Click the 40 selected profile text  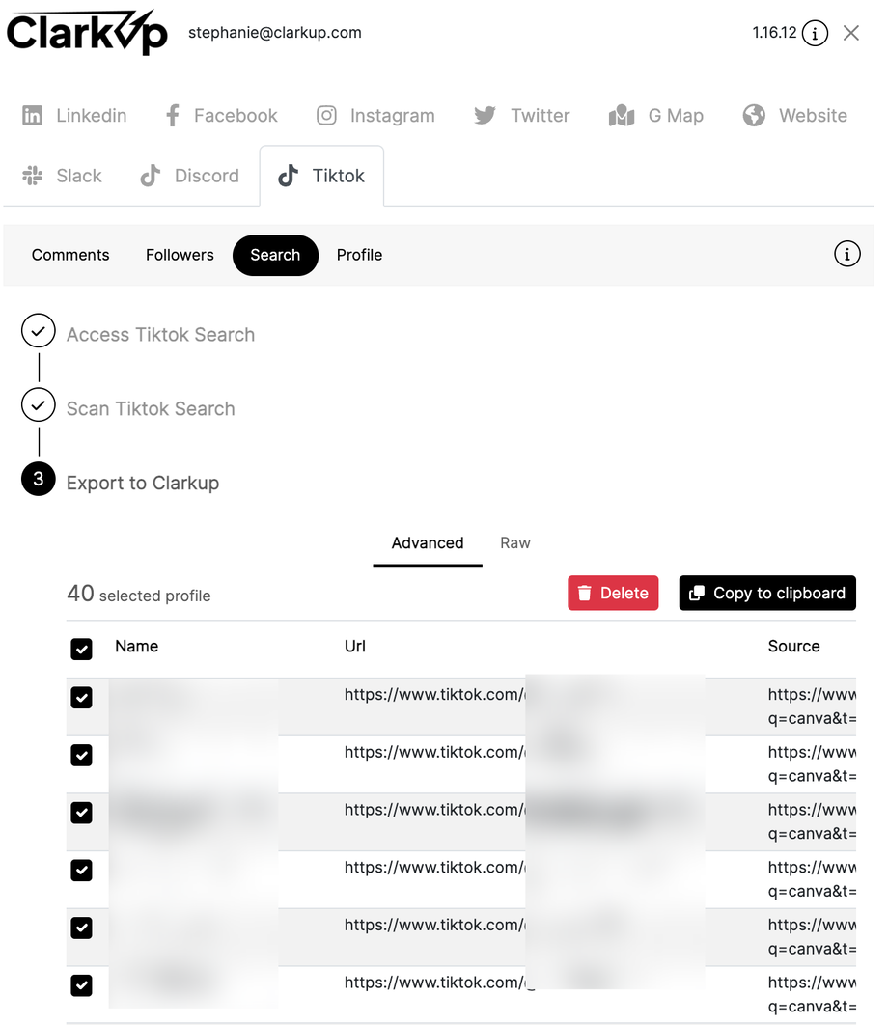tap(139, 595)
